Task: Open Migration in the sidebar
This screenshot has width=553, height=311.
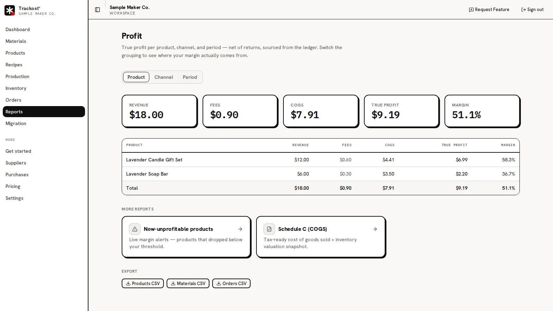Action: tap(44, 123)
